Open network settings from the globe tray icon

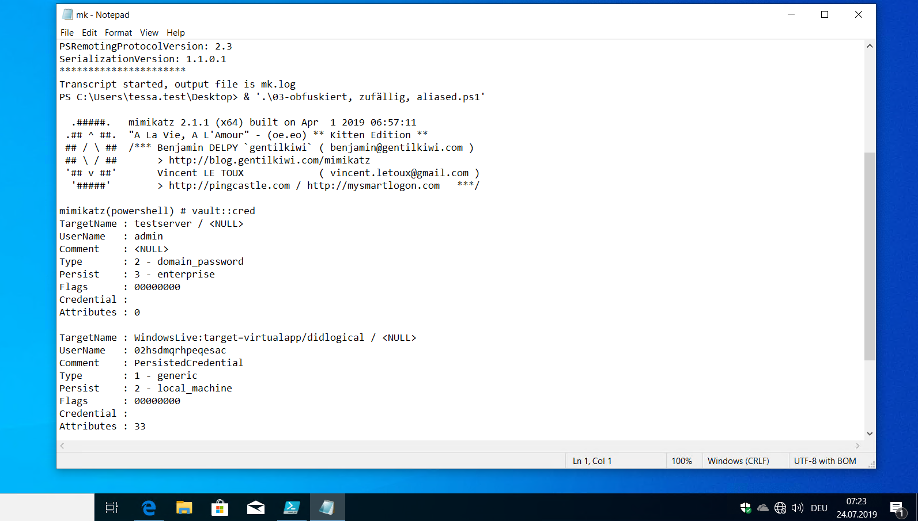780,508
